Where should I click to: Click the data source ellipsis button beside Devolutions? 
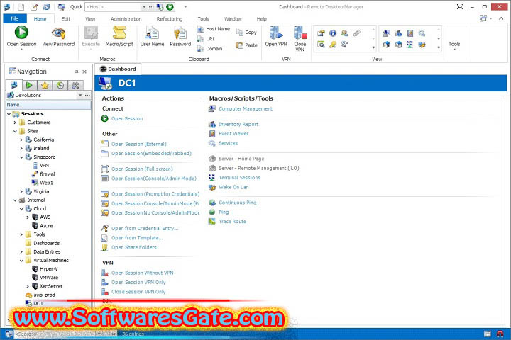87,96
